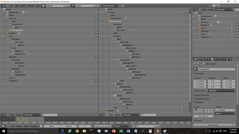The height and width of the screenshot is (134, 239).
Task: Toggle visibility eye for Cube.002 in right outliner
Action: click(232, 31)
